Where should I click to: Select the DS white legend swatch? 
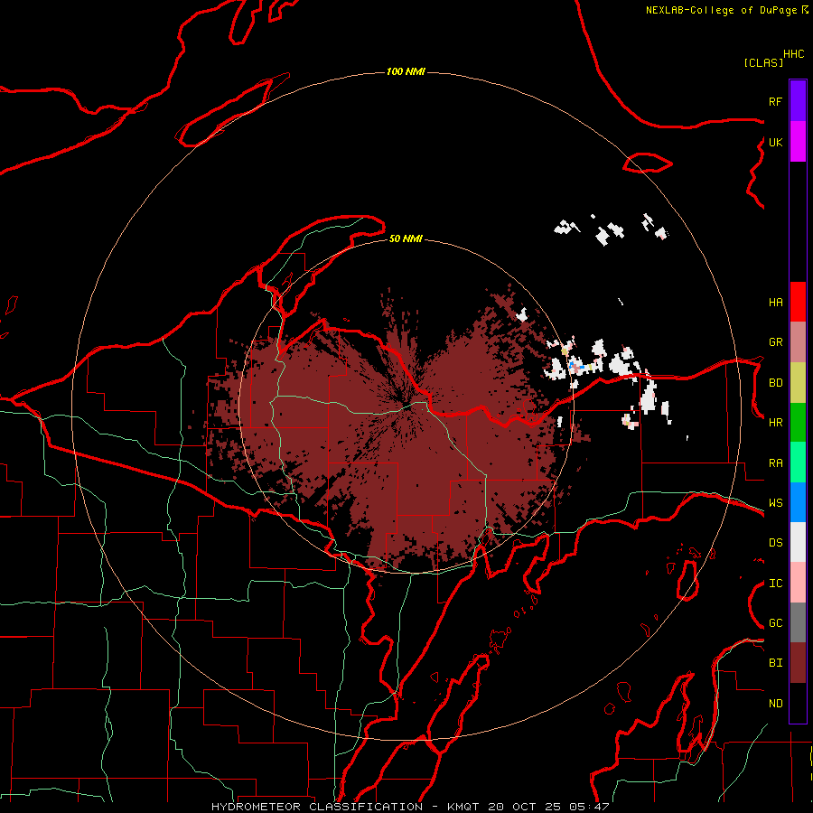798,542
